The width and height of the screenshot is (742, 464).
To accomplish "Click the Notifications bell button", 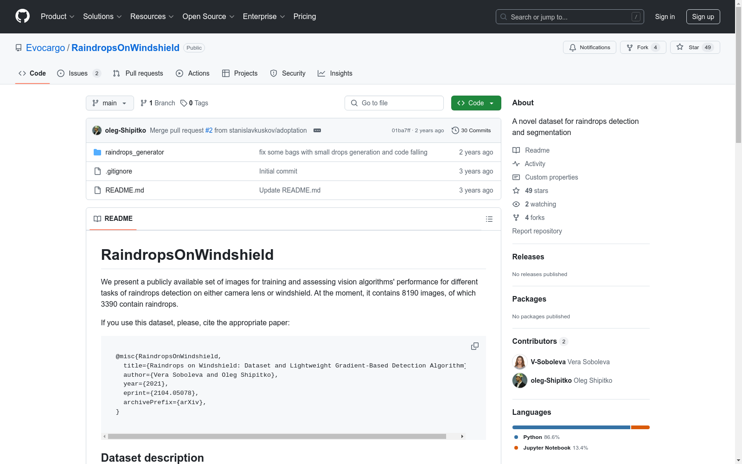I will [x=589, y=47].
